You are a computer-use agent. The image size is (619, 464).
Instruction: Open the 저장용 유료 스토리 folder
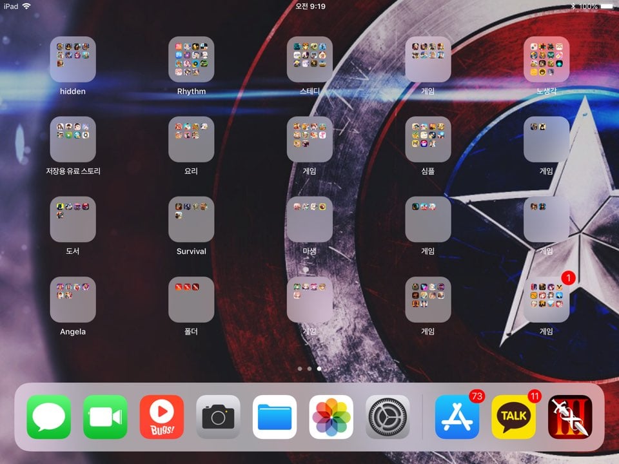73,139
